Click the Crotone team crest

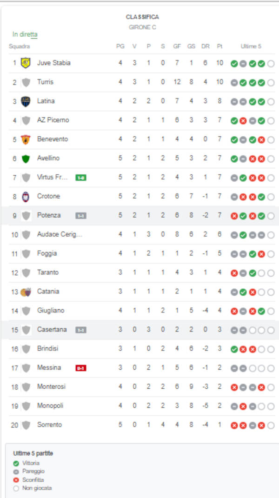[26, 196]
